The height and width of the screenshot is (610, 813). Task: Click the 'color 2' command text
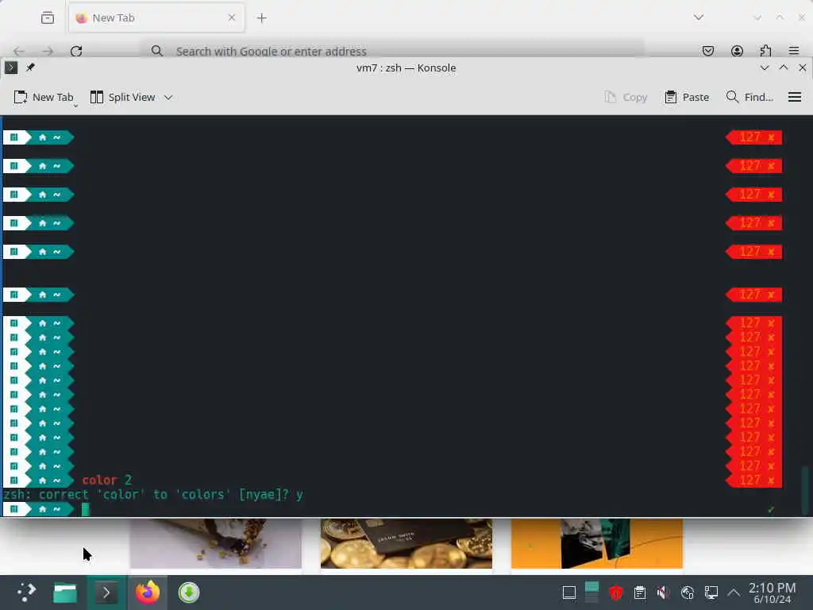107,480
